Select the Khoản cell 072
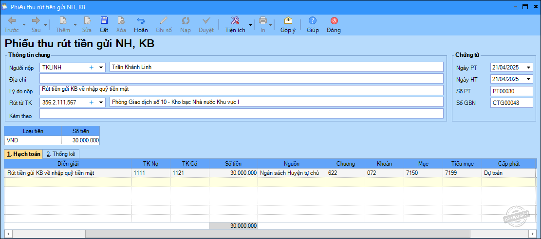 (x=385, y=173)
